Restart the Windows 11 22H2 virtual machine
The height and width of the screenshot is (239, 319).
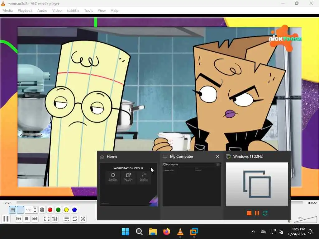[x=265, y=213]
